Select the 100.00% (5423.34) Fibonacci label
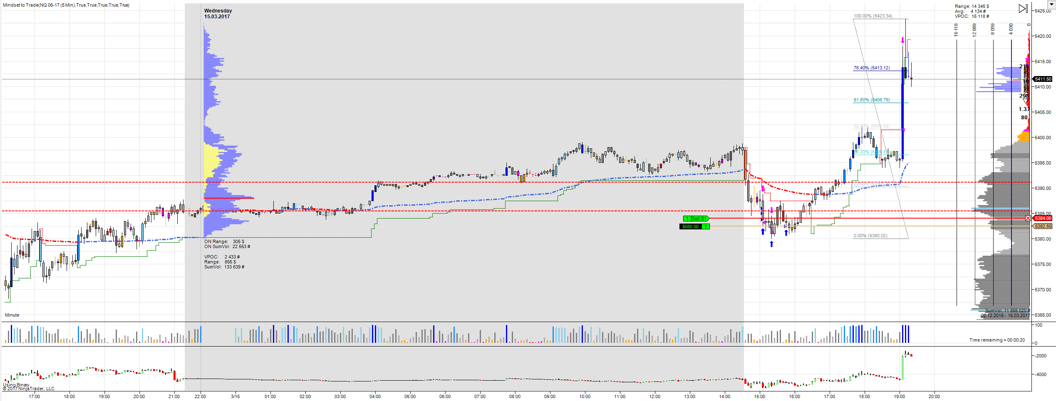Screen dimensions: 1056x401 point(873,16)
